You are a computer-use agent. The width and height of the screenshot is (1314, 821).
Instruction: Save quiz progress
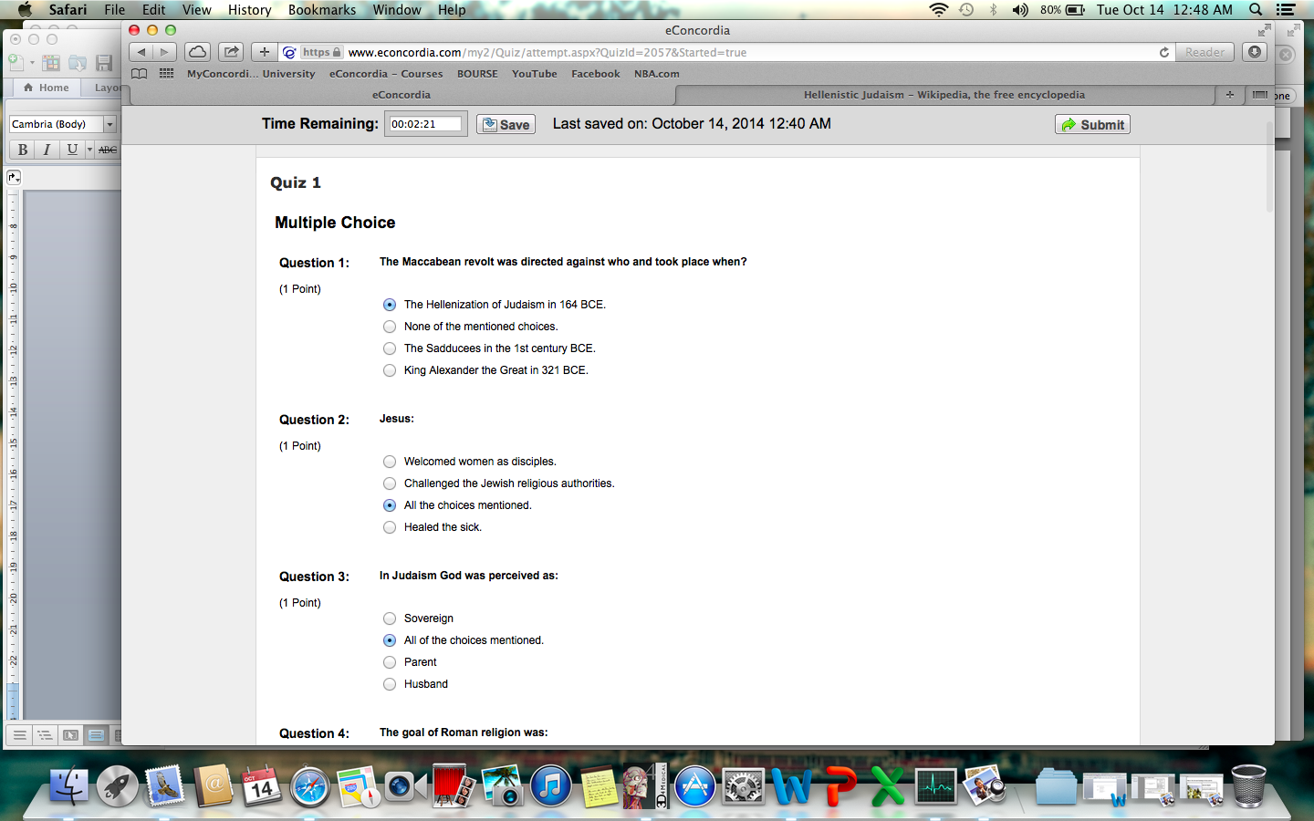pyautogui.click(x=506, y=125)
